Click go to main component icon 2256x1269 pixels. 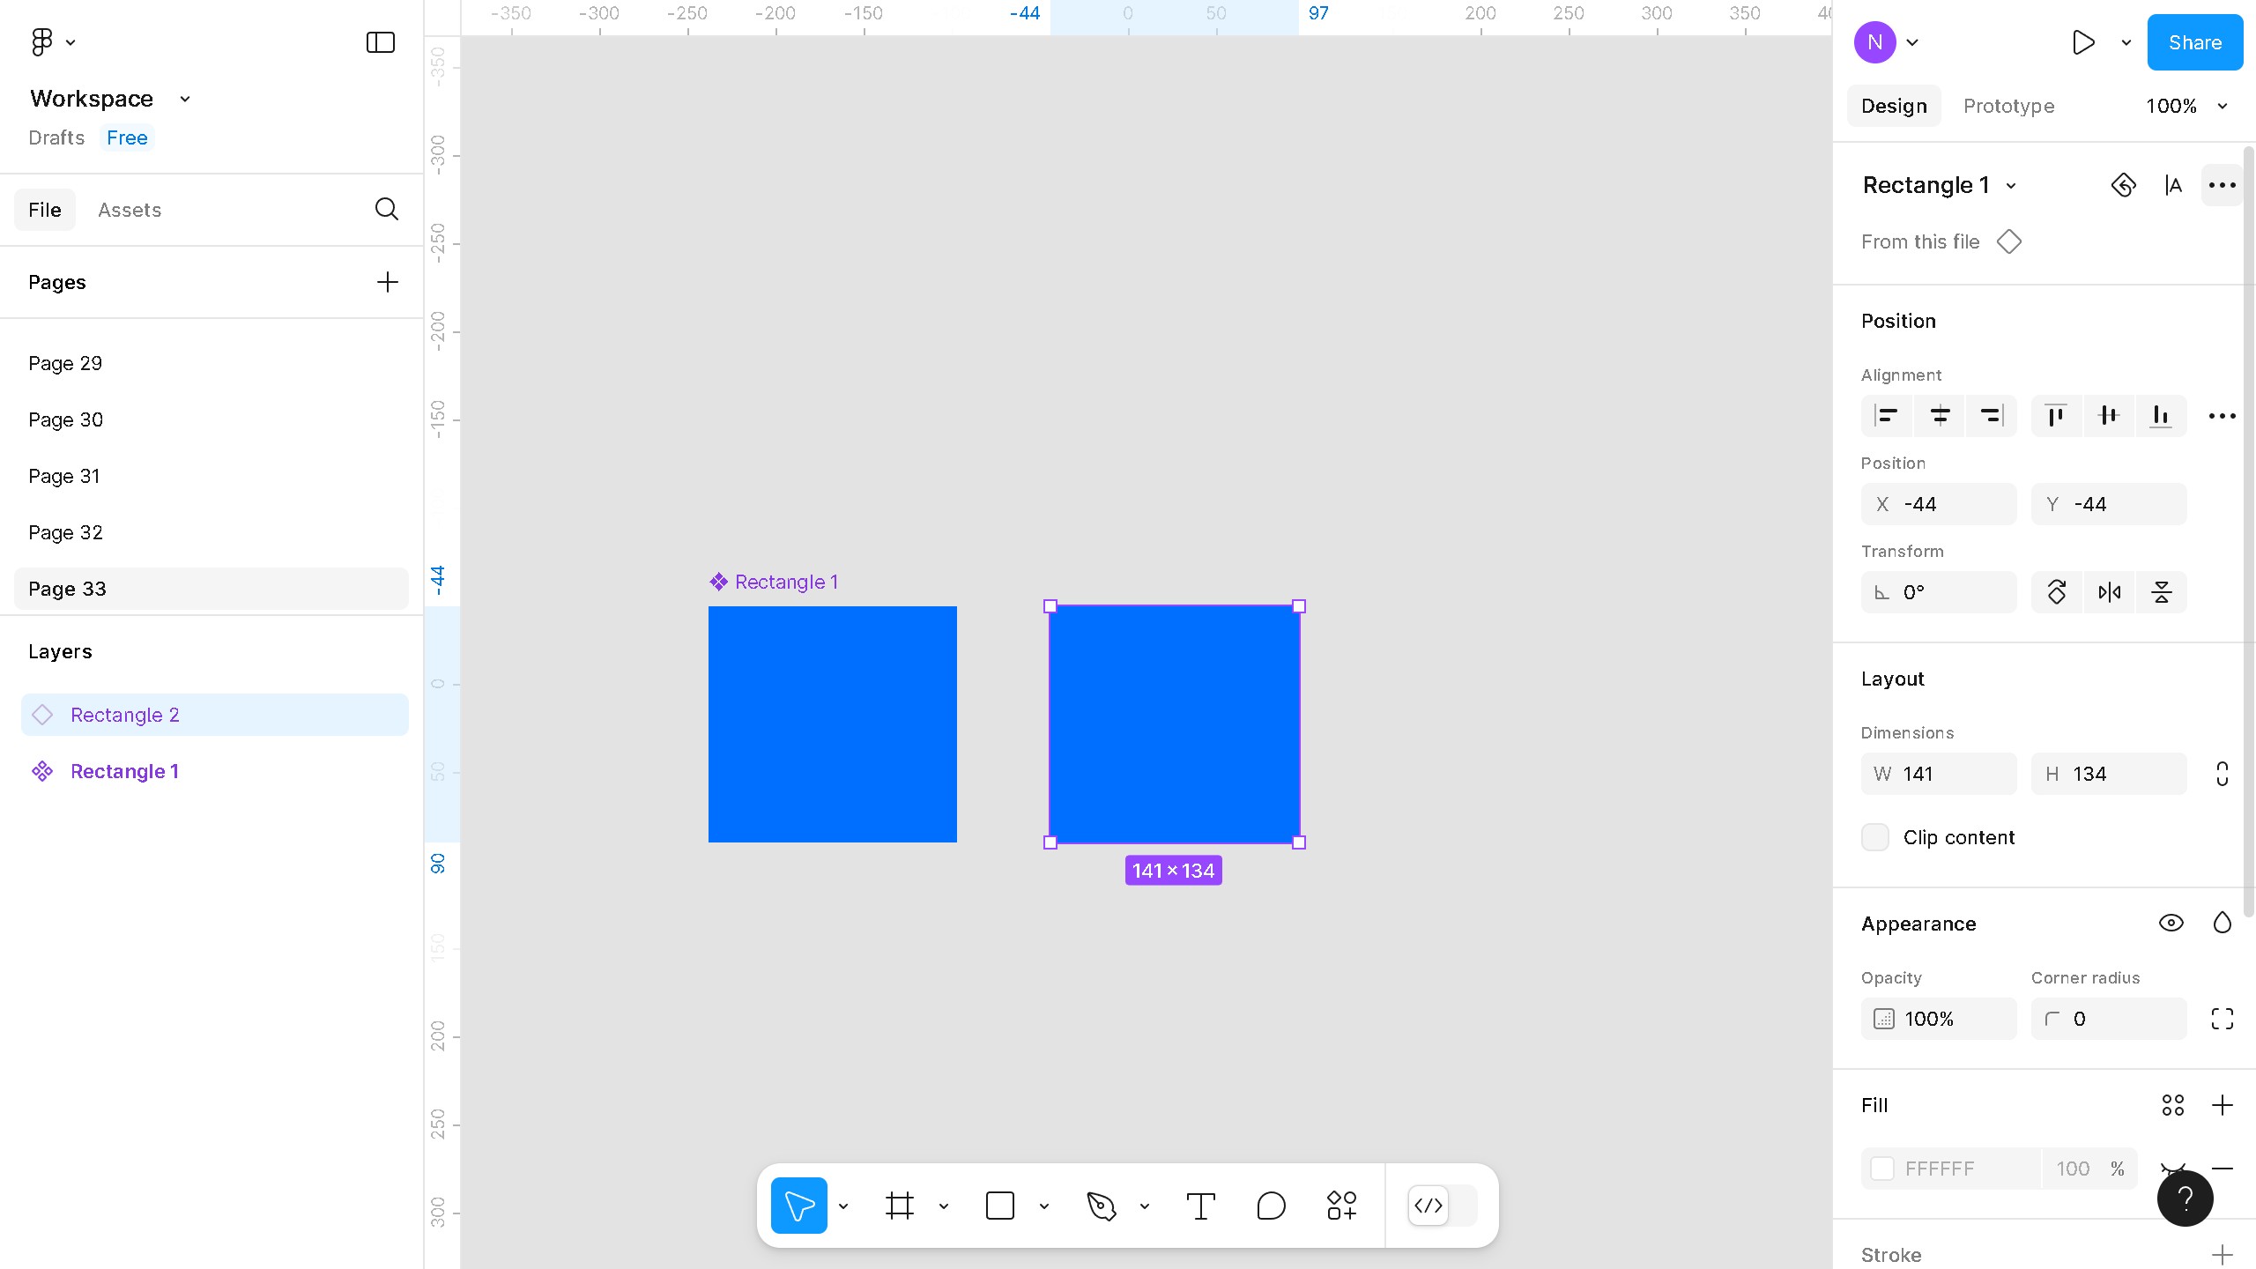pyautogui.click(x=2123, y=185)
